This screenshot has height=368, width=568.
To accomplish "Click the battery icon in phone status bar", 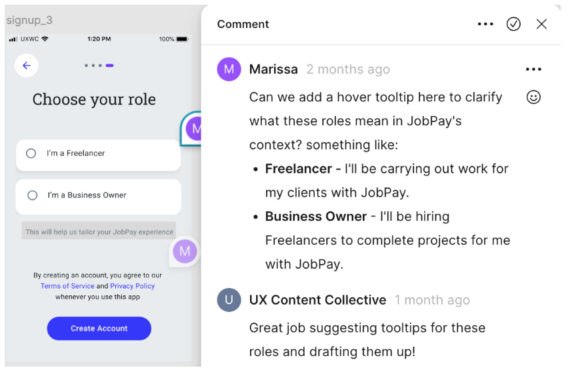I will 182,39.
